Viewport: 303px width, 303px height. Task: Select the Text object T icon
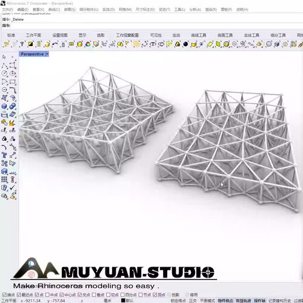(x=4, y=155)
